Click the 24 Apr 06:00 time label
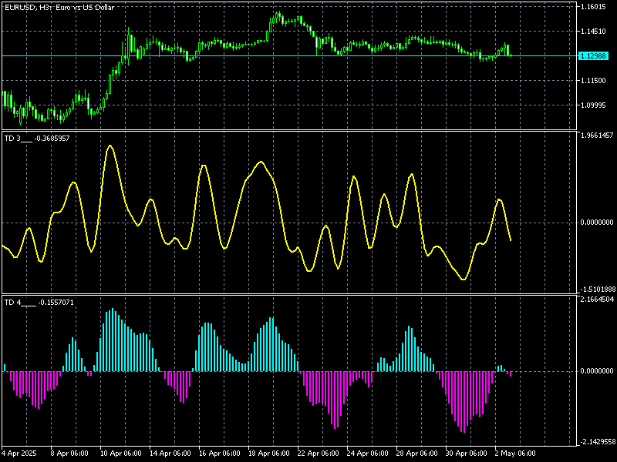The image size is (617, 462). pyautogui.click(x=368, y=454)
